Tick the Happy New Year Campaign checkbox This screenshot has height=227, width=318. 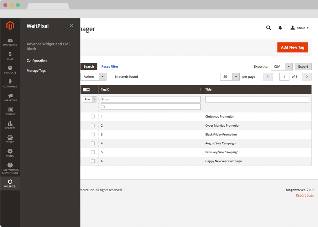93,161
